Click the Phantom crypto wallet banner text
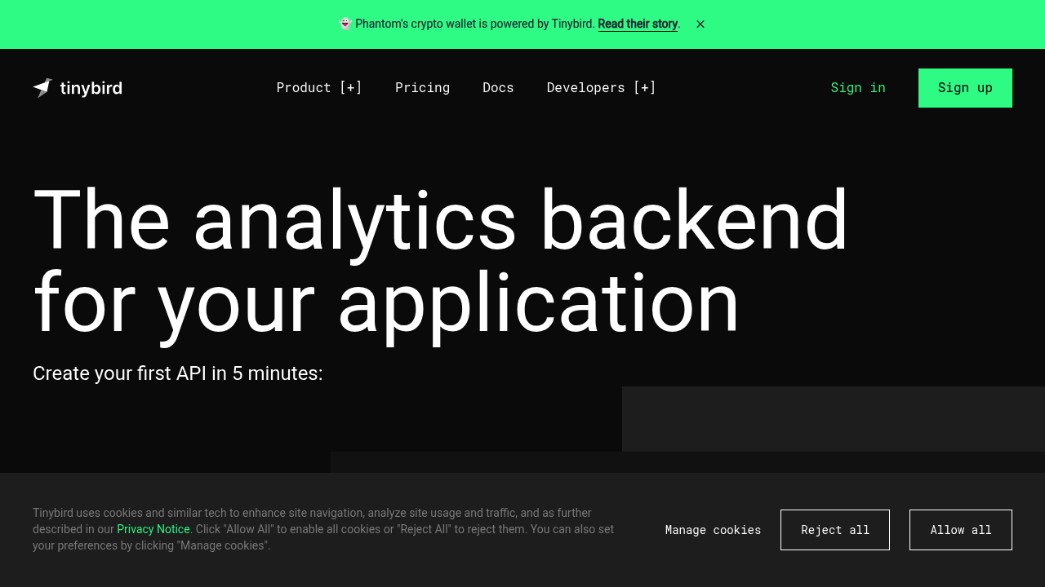This screenshot has width=1045, height=587. (x=475, y=24)
